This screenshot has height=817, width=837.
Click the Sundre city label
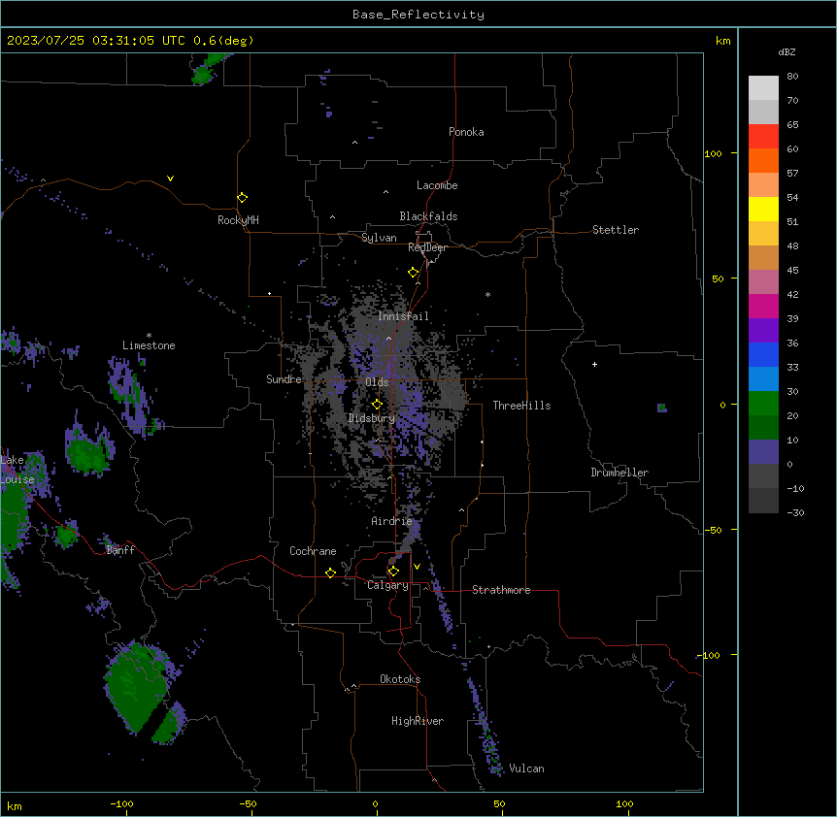(x=284, y=379)
